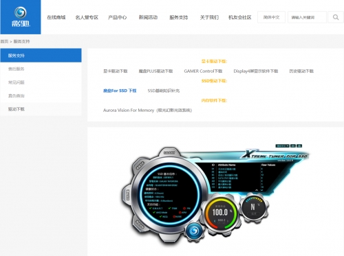
Task: Click the 100.0% health gauge
Action: (220, 213)
